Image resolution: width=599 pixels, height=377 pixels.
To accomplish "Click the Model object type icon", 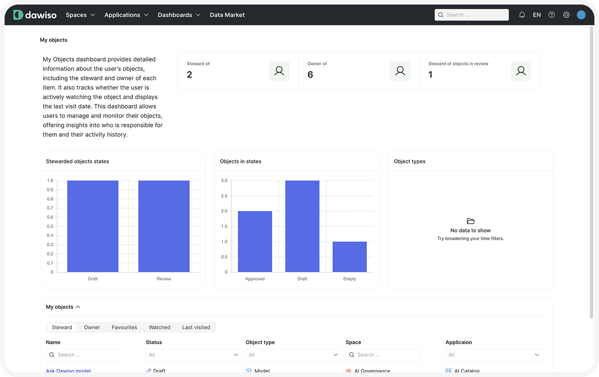I will pyautogui.click(x=249, y=371).
